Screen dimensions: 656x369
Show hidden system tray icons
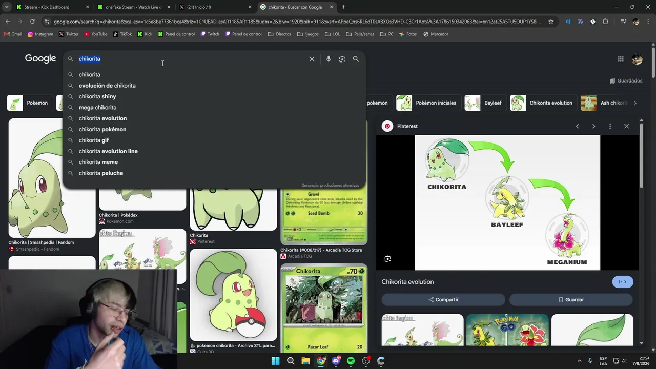pyautogui.click(x=579, y=361)
